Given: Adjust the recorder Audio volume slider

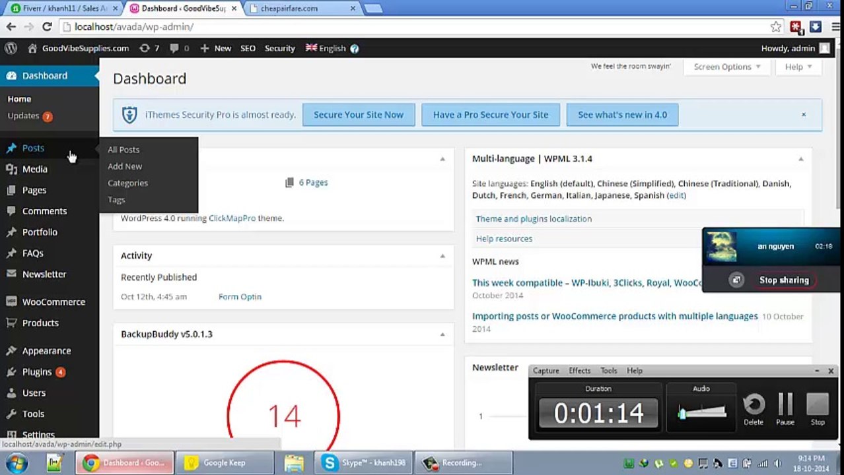Looking at the screenshot, I should (x=702, y=413).
